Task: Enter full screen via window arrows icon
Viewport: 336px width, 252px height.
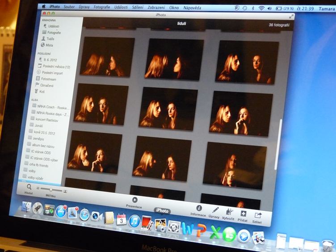Action: pyautogui.click(x=291, y=16)
